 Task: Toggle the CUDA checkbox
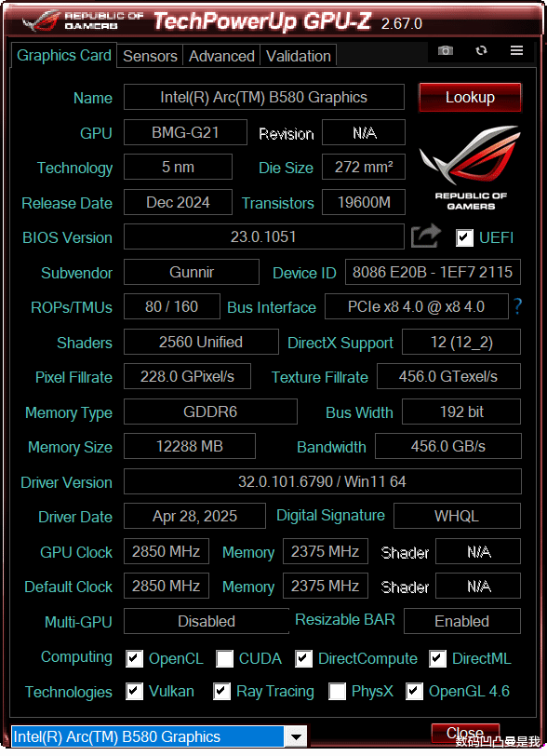[x=224, y=658]
